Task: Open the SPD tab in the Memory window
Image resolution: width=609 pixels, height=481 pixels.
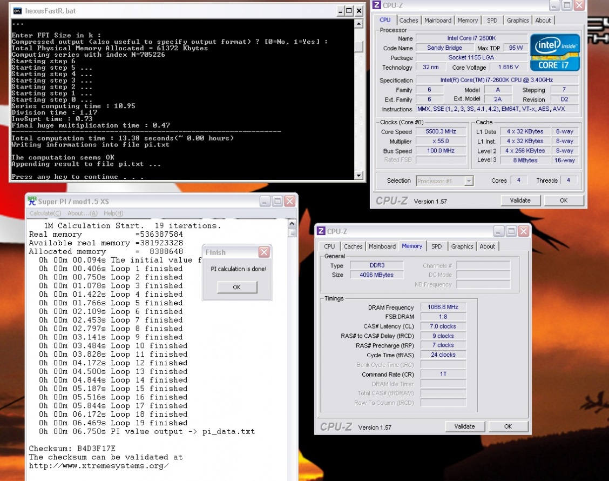Action: coord(436,246)
